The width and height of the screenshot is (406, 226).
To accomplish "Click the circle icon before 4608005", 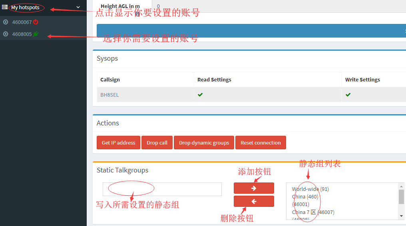I will pyautogui.click(x=6, y=34).
